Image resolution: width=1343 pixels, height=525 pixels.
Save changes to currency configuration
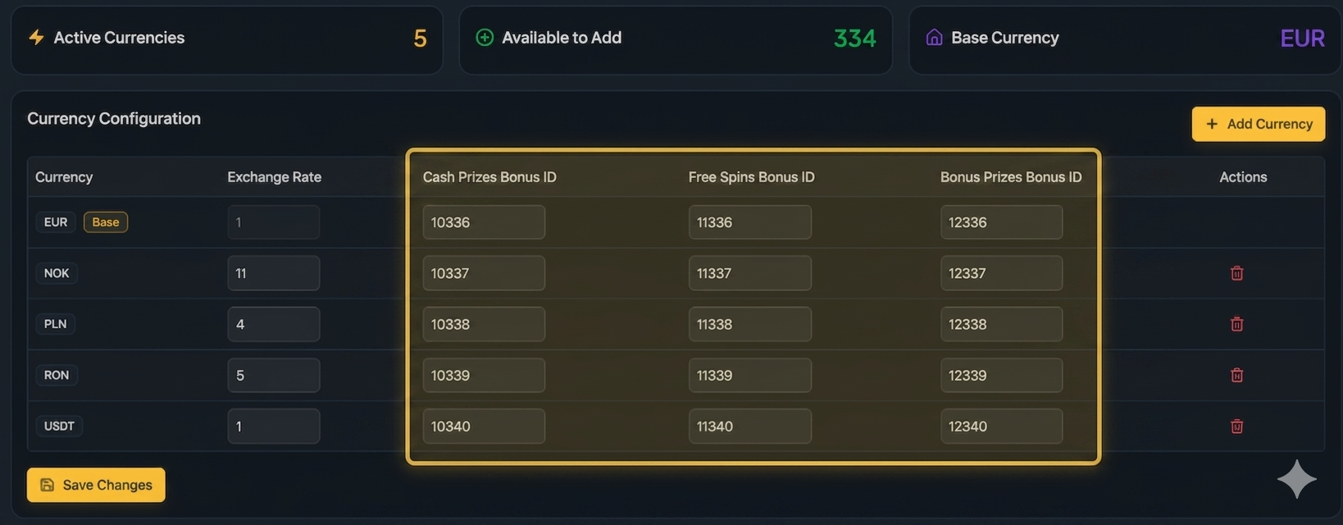(96, 485)
